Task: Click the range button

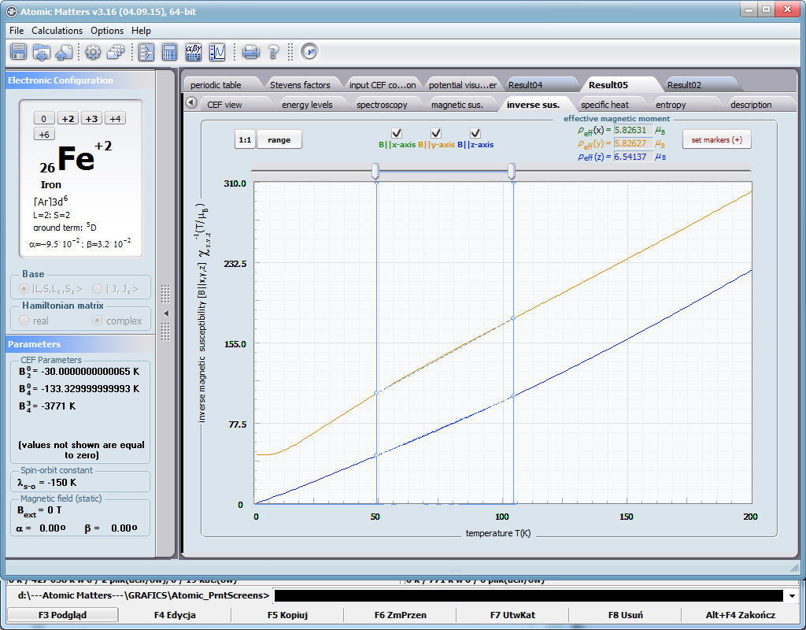Action: [x=279, y=140]
